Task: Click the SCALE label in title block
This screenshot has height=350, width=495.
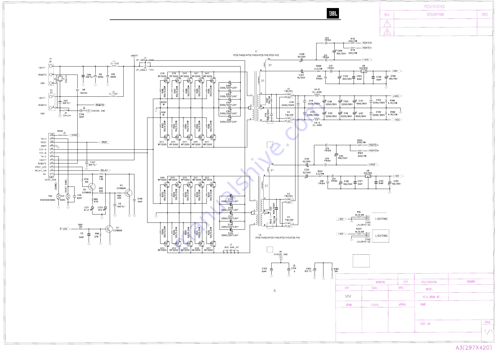Action: (x=374, y=288)
